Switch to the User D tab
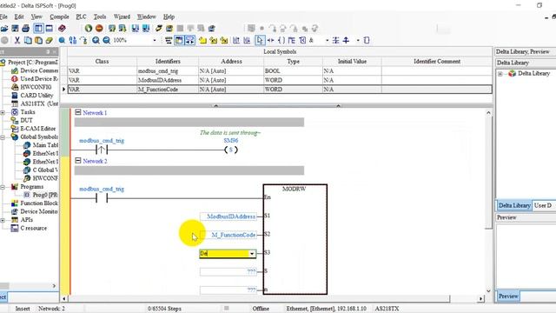Image resolution: width=556 pixels, height=313 pixels. [x=544, y=205]
